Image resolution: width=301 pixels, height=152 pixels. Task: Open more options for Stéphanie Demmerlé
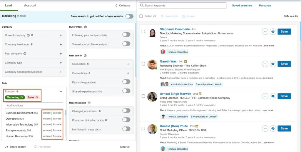coord(265,31)
